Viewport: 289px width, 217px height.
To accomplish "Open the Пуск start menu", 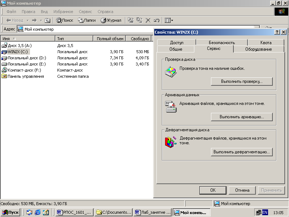I will point(10,212).
